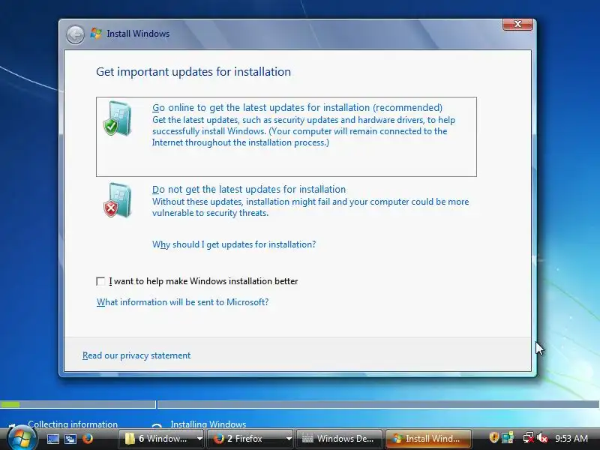This screenshot has height=450, width=600.
Task: Click the back arrow in Install Windows
Action: point(75,34)
